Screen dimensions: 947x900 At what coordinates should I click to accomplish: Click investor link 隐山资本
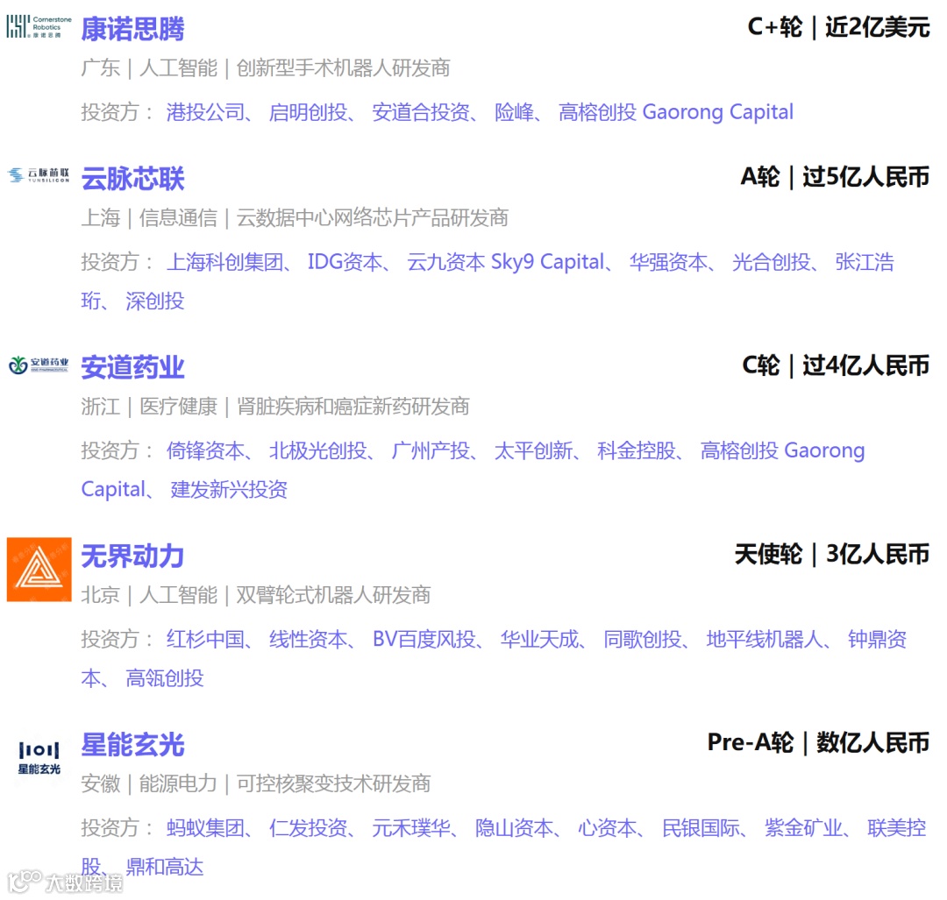514,828
